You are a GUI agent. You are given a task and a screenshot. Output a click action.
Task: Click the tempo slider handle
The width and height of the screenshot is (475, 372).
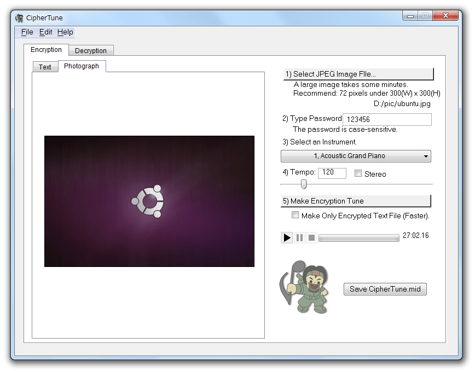[x=304, y=184]
